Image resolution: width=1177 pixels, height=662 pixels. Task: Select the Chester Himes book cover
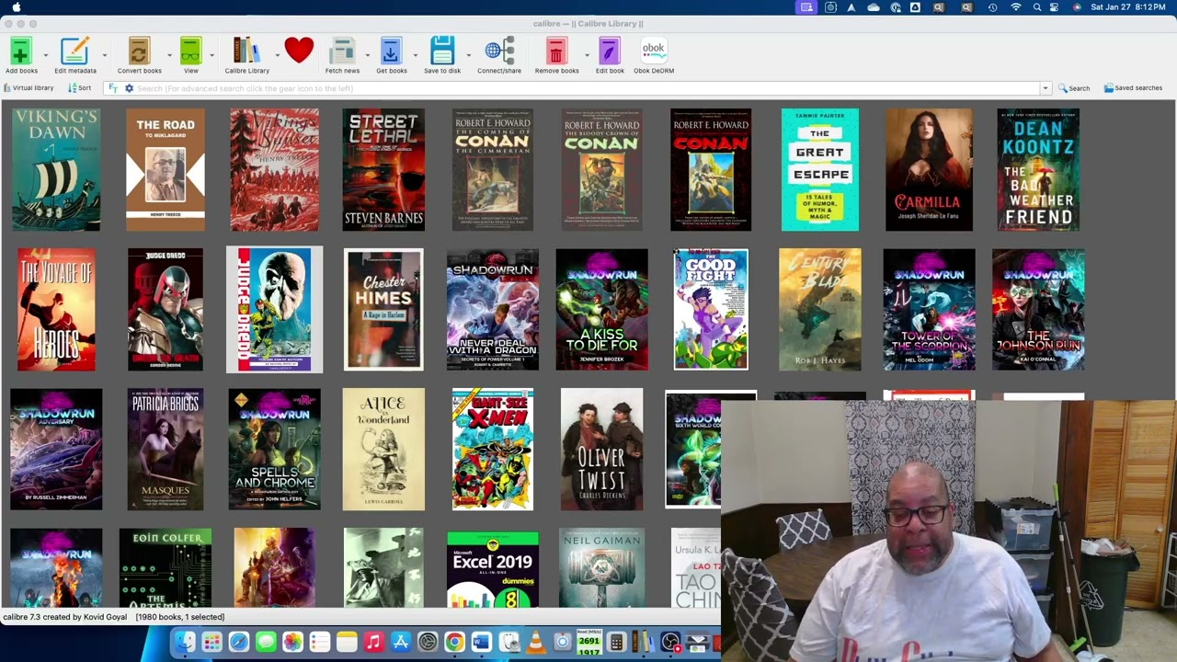coord(383,310)
